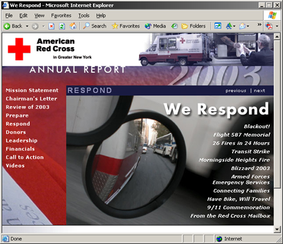Screen dimensions: 283x244
Task: Open the File menu
Action: 9,16
